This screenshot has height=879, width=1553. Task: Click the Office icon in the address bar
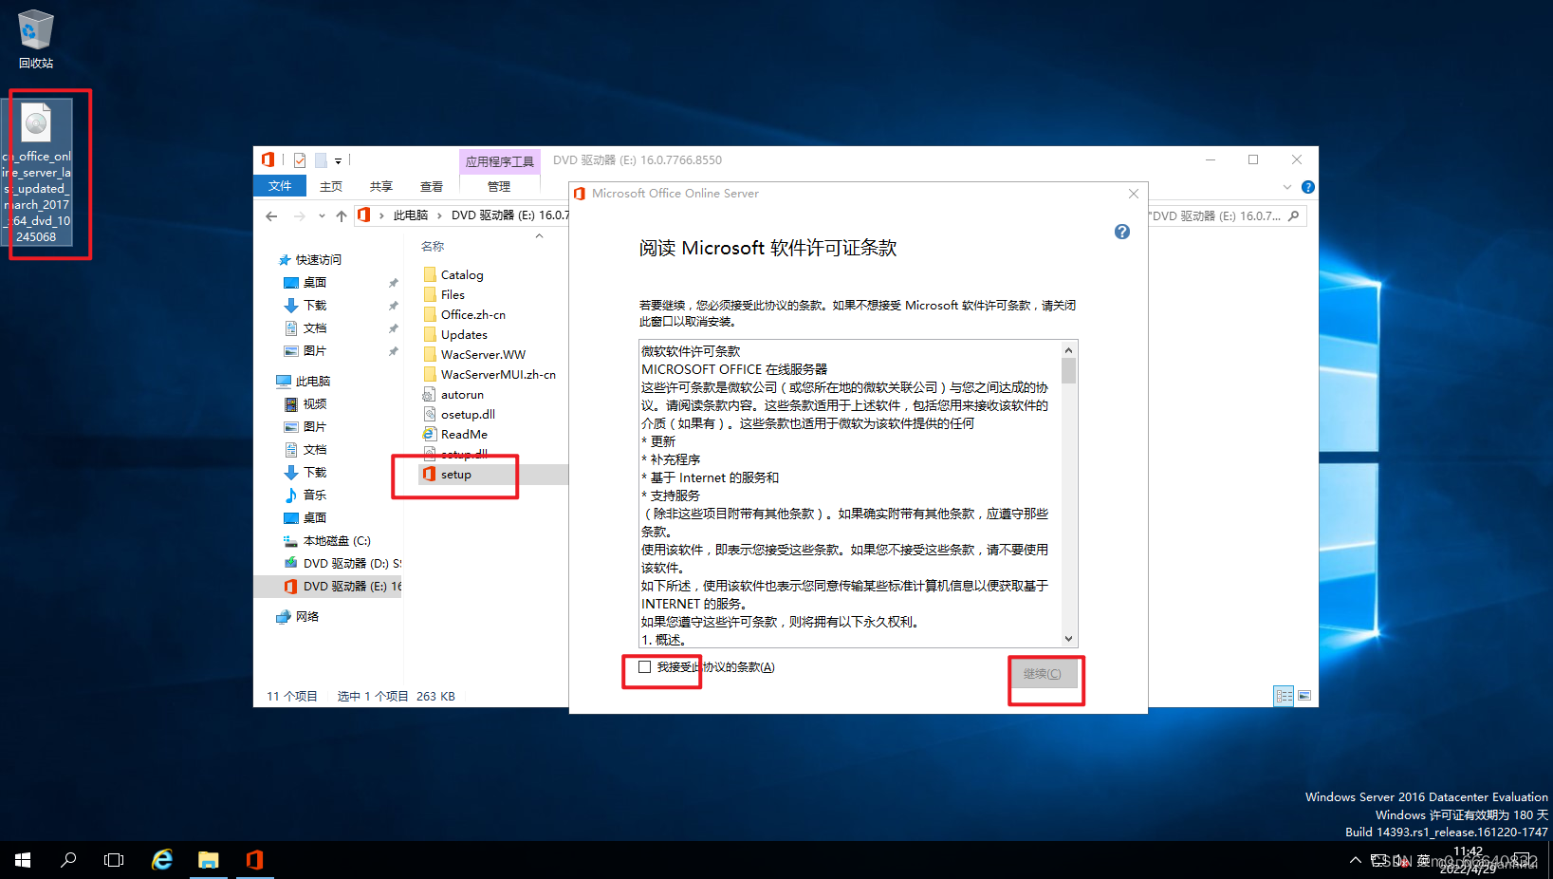[x=364, y=215]
